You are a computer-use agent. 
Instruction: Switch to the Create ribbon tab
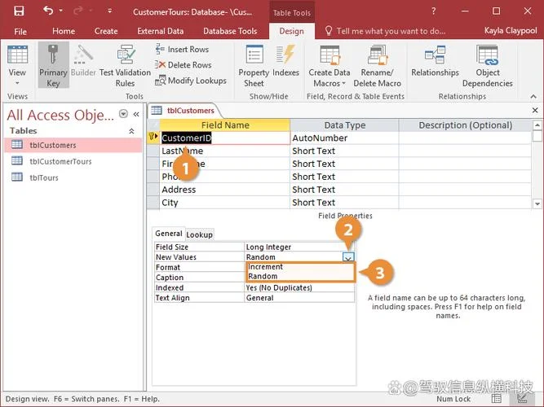click(106, 31)
